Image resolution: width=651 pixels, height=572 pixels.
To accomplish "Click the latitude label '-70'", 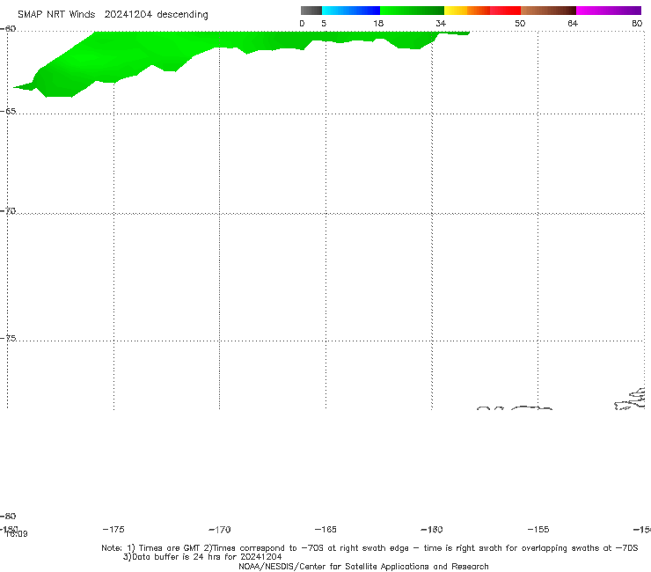I will pos(8,211).
